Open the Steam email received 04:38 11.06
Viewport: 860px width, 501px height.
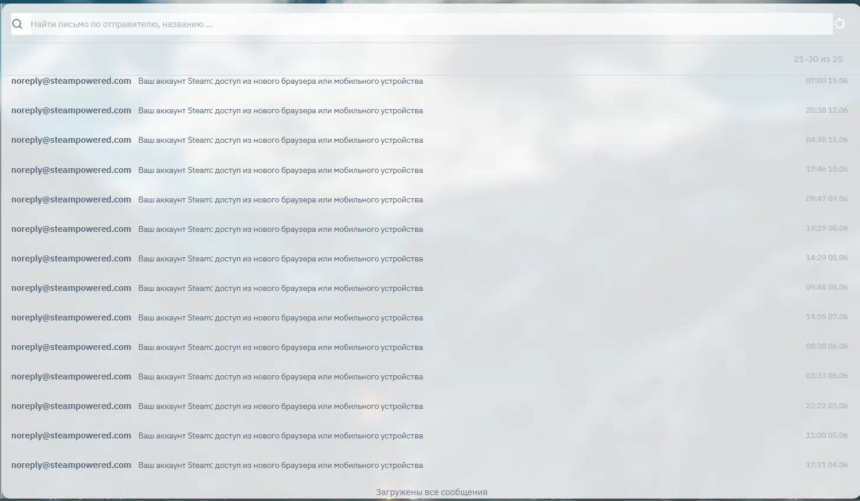[429, 140]
